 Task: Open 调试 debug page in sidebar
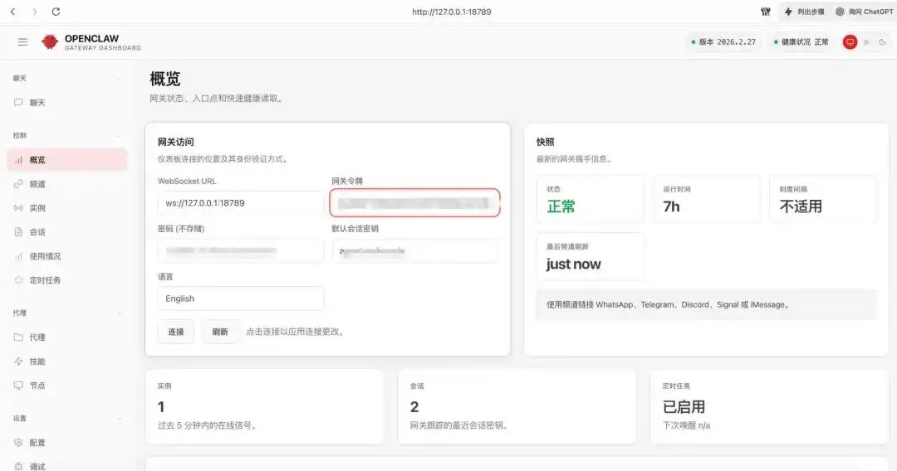click(67, 466)
